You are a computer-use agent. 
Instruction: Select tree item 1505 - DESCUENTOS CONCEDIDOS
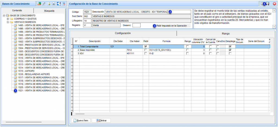coord(41,51)
